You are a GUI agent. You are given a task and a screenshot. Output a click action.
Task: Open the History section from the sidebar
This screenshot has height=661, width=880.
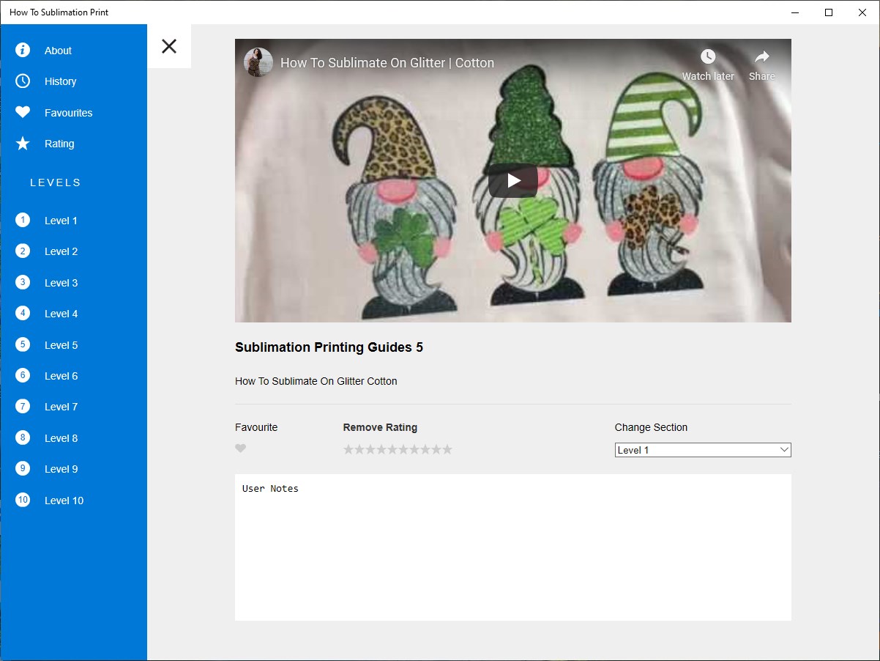pos(60,81)
